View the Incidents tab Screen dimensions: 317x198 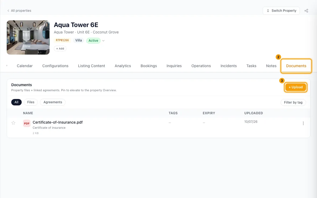(229, 66)
